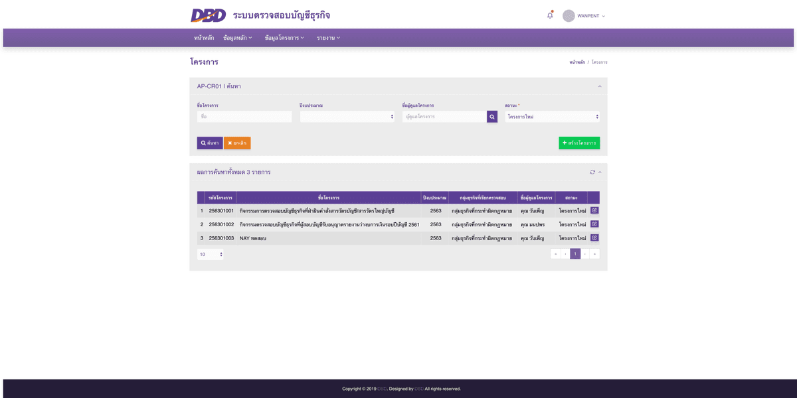Edit project 256301003 NAY ทดสอบ
This screenshot has width=797, height=398.
594,237
